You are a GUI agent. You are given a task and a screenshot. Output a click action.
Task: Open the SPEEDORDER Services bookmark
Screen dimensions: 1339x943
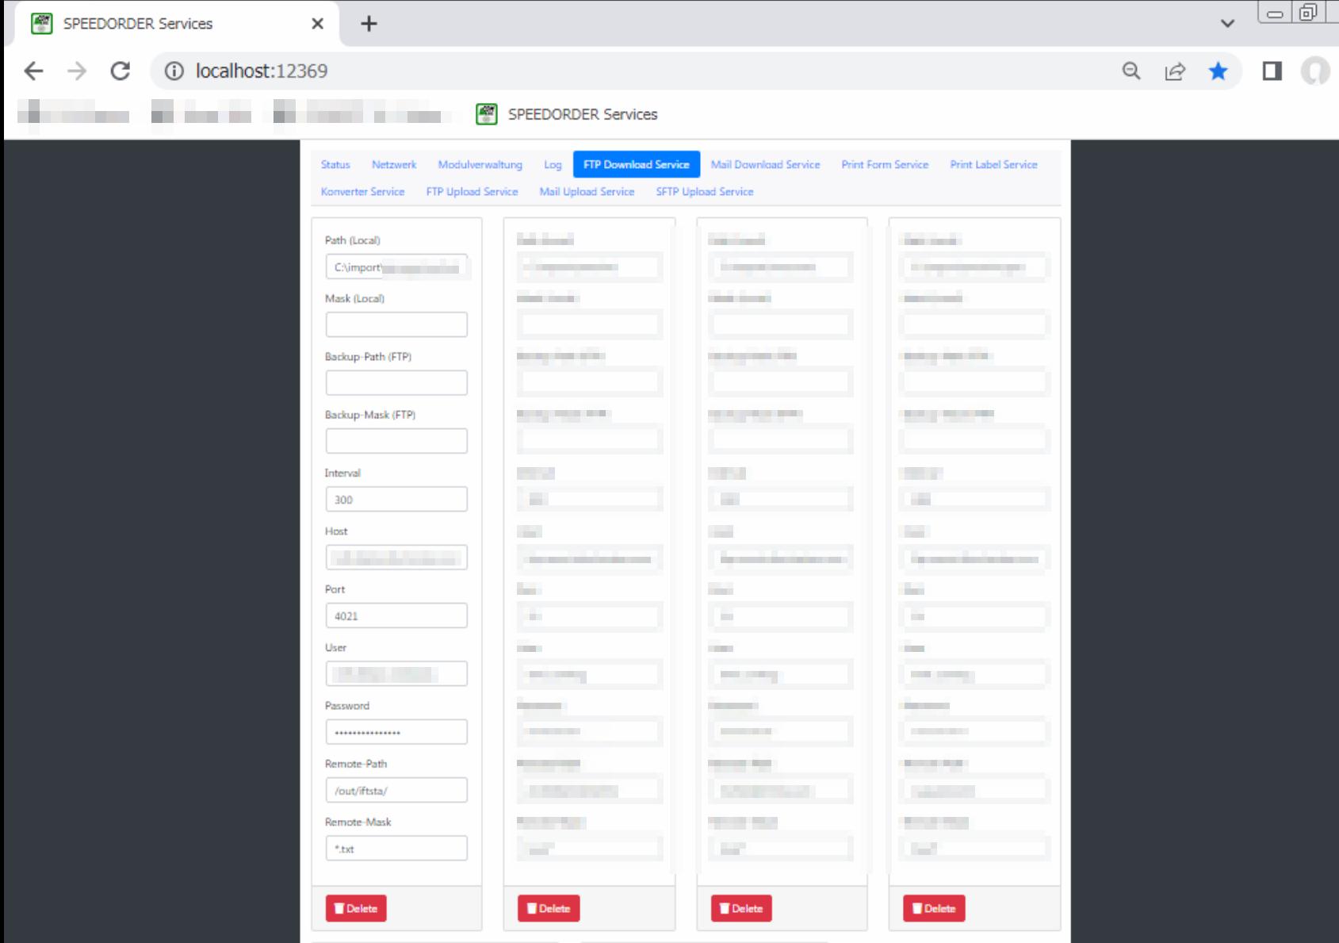coord(567,114)
